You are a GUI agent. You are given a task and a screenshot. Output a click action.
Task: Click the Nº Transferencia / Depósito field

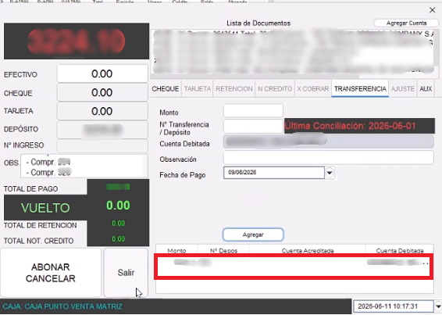pos(253,126)
